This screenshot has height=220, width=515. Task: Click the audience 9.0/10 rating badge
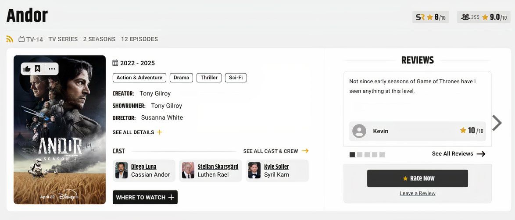484,17
